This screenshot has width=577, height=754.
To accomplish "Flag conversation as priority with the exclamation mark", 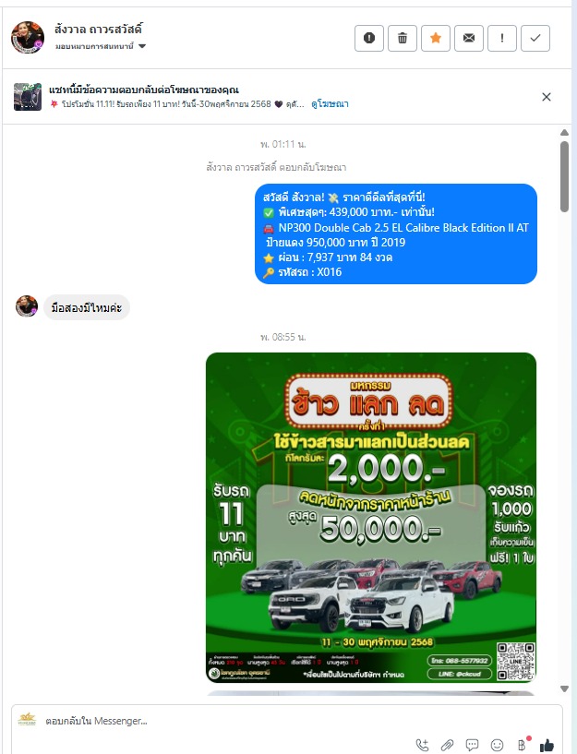I will click(x=502, y=38).
